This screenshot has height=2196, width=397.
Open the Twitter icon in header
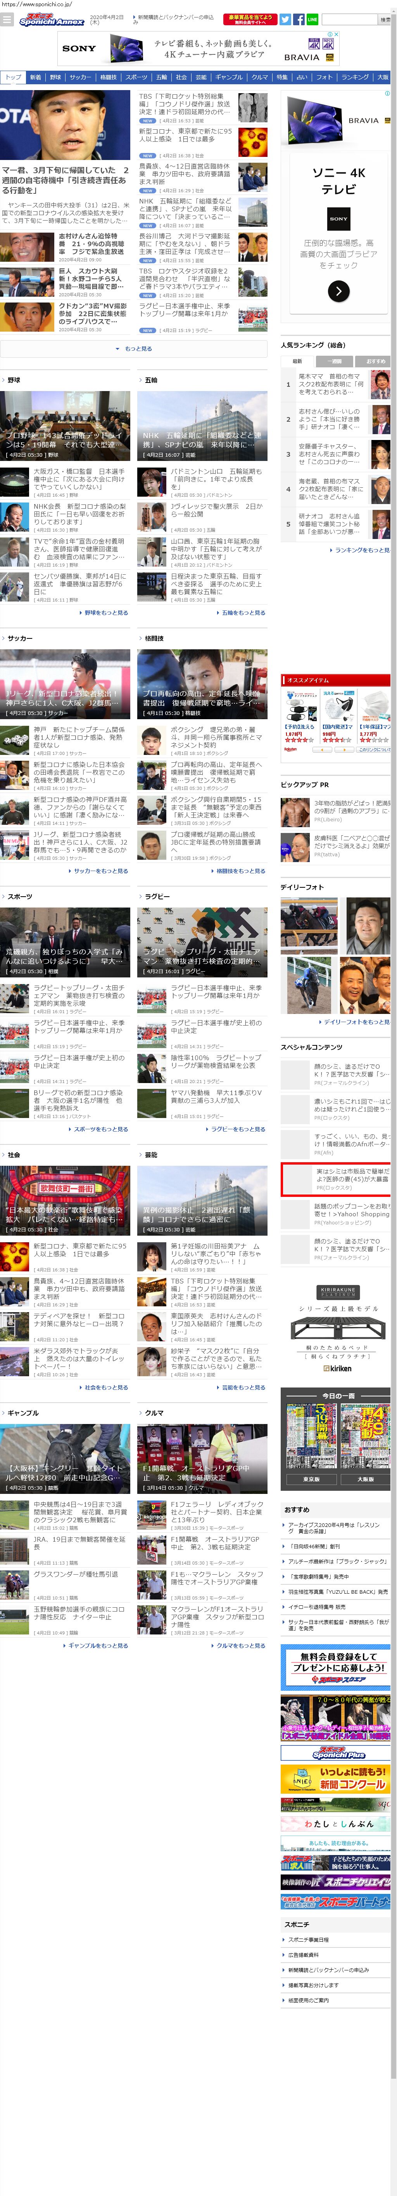pyautogui.click(x=285, y=19)
